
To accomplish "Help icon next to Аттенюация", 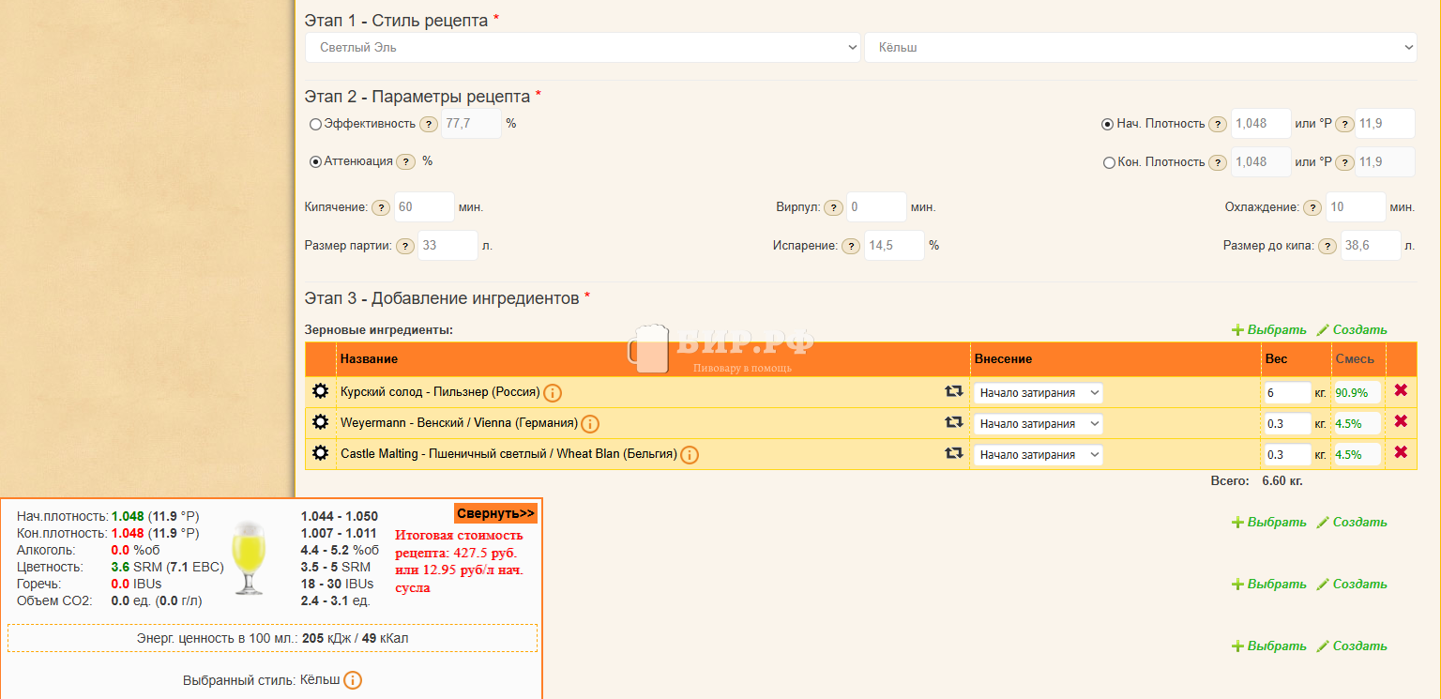I will 405,161.
